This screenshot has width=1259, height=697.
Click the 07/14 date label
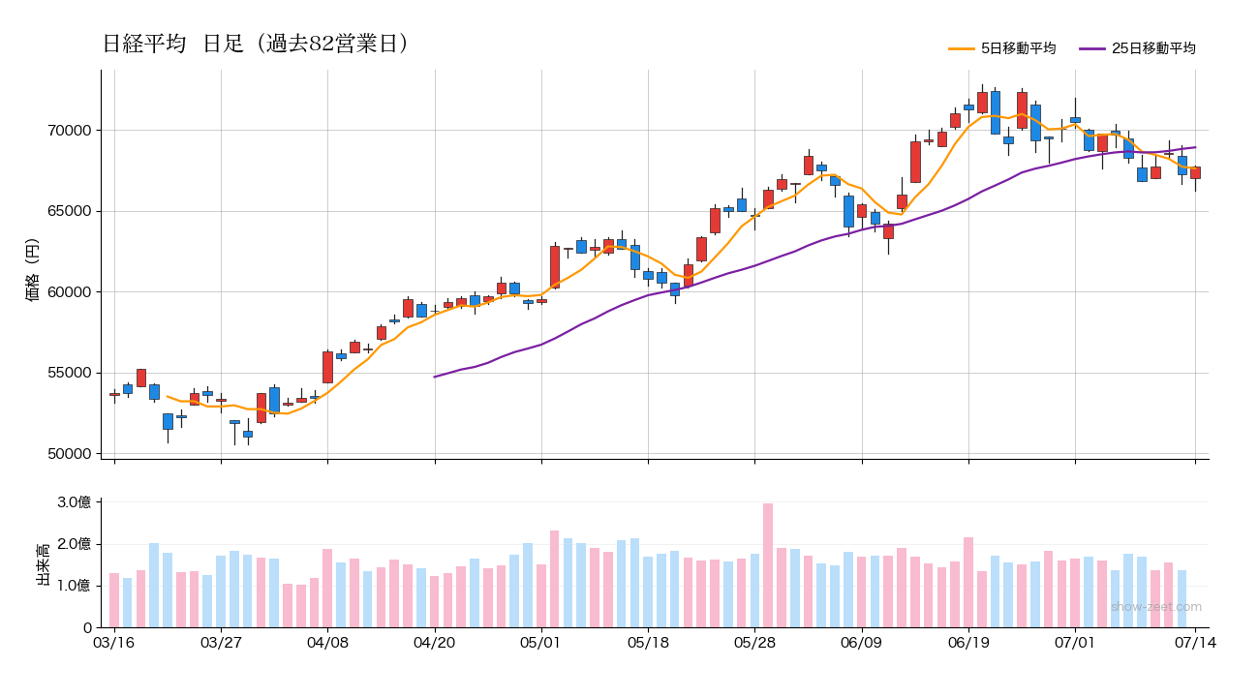pos(1195,642)
